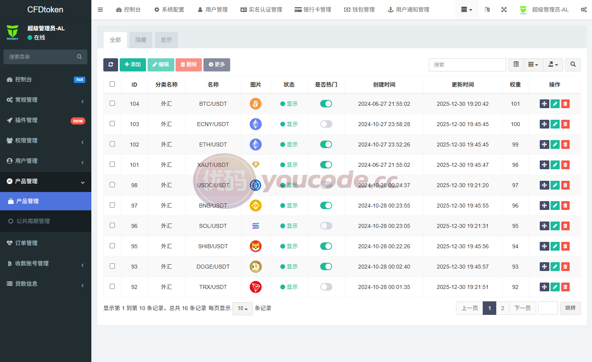The image size is (592, 362).
Task: Click the drag move icon for ETH/USDT
Action: click(545, 144)
